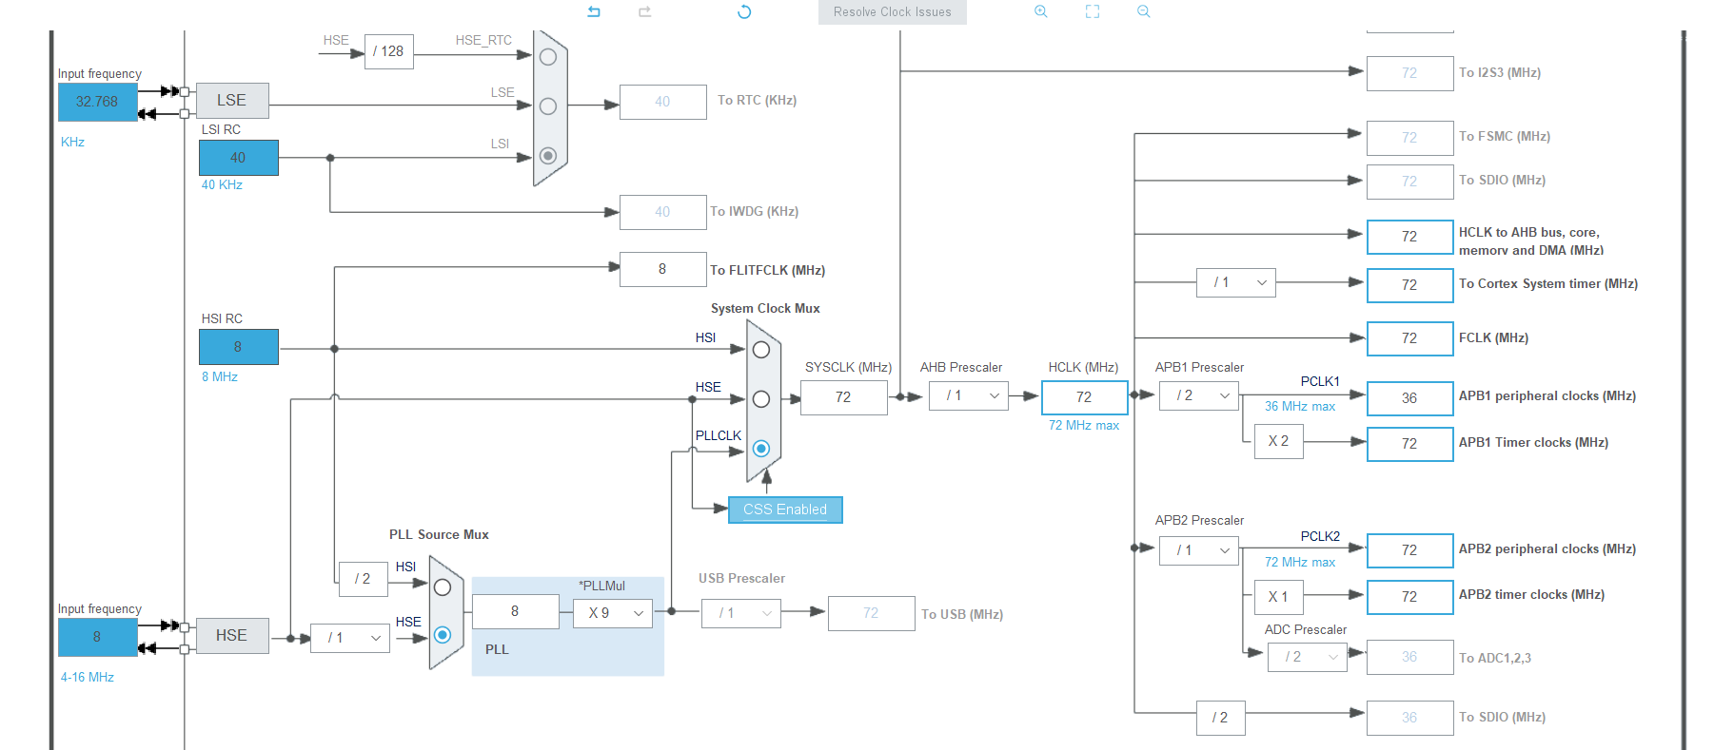Click the To I2S3 (MHz) value box

(x=1409, y=73)
